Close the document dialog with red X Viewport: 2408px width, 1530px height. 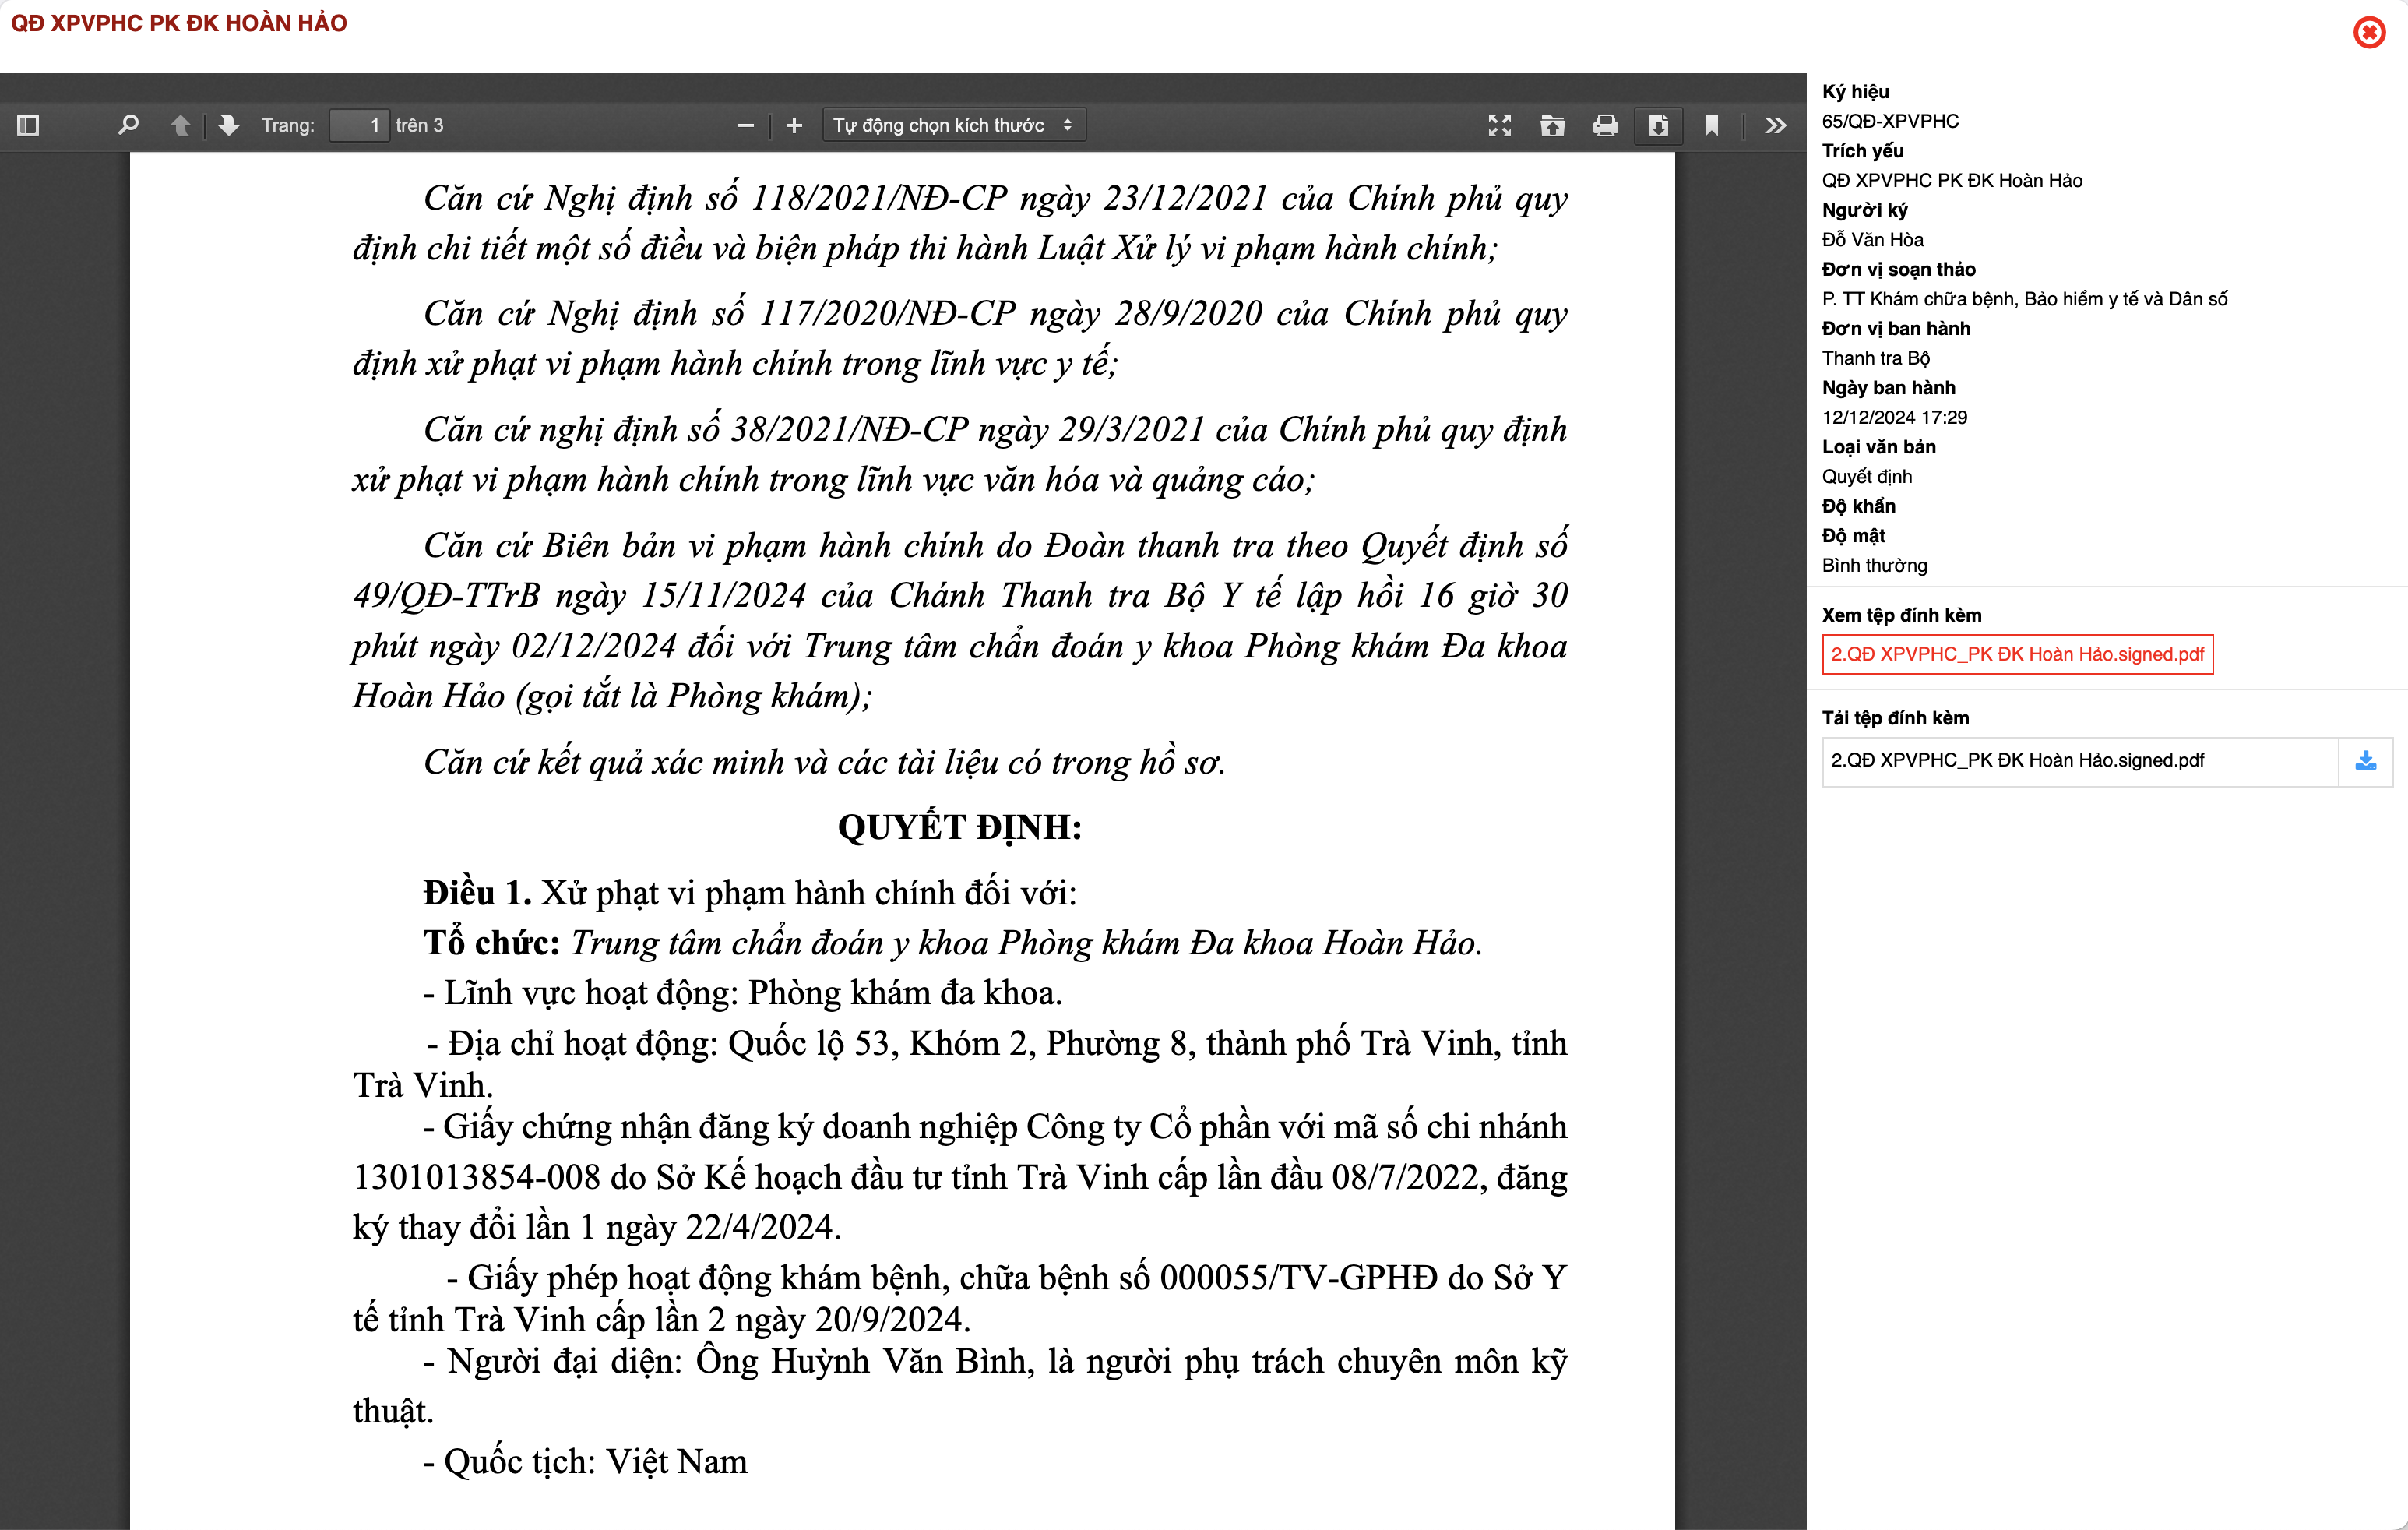[2369, 33]
